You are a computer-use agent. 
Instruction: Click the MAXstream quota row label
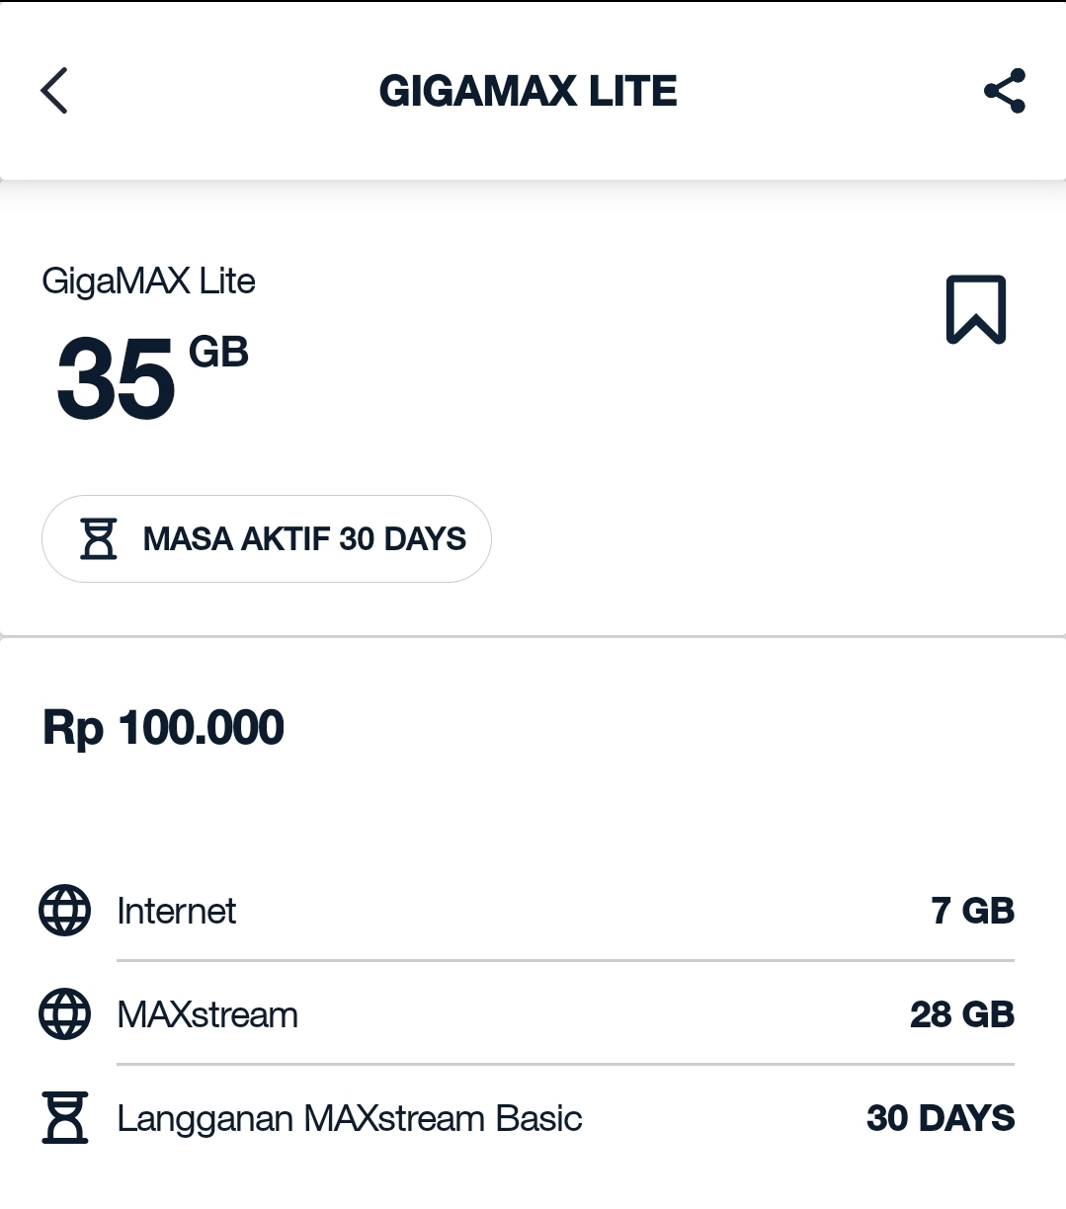(207, 1014)
